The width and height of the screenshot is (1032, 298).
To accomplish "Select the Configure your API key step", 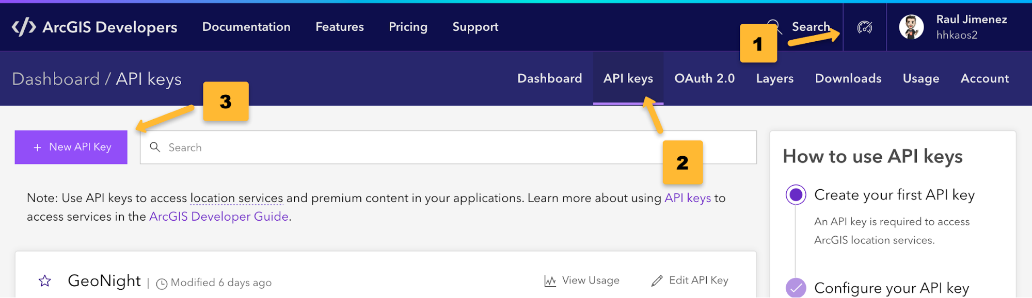I will [796, 288].
